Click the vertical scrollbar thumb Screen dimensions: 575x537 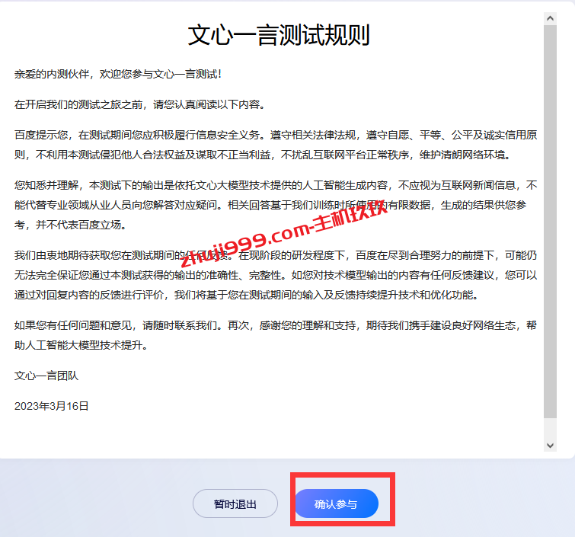550,221
